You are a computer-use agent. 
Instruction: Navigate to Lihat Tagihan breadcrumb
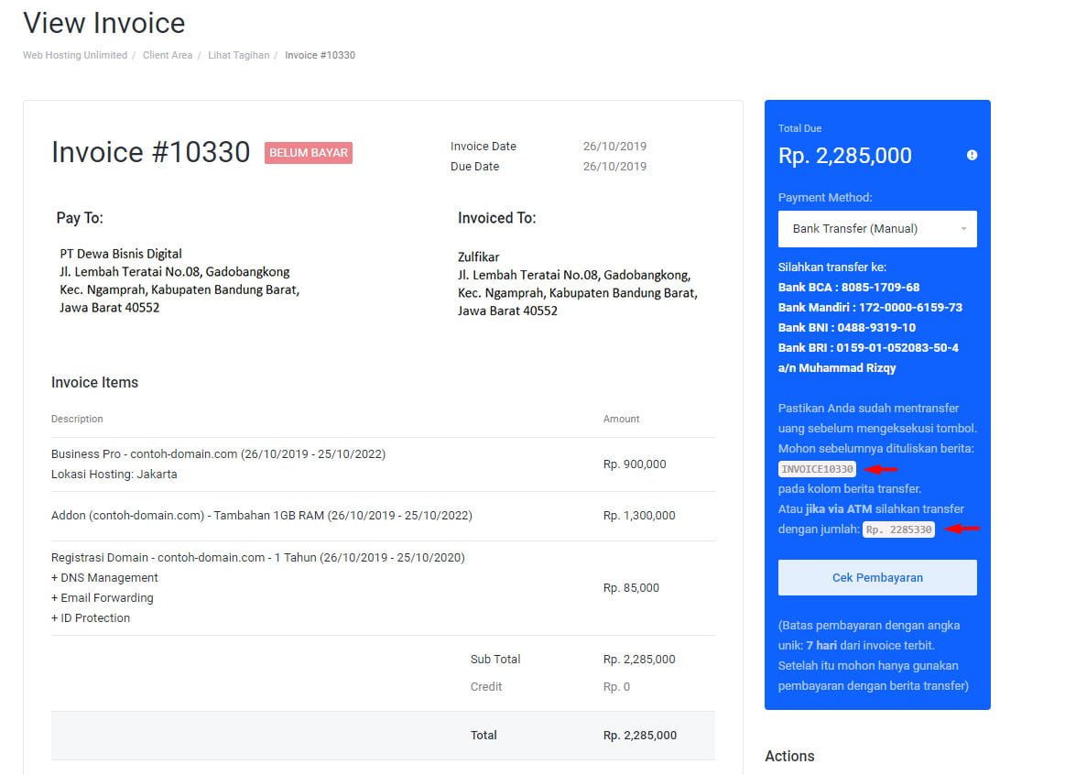tap(238, 55)
